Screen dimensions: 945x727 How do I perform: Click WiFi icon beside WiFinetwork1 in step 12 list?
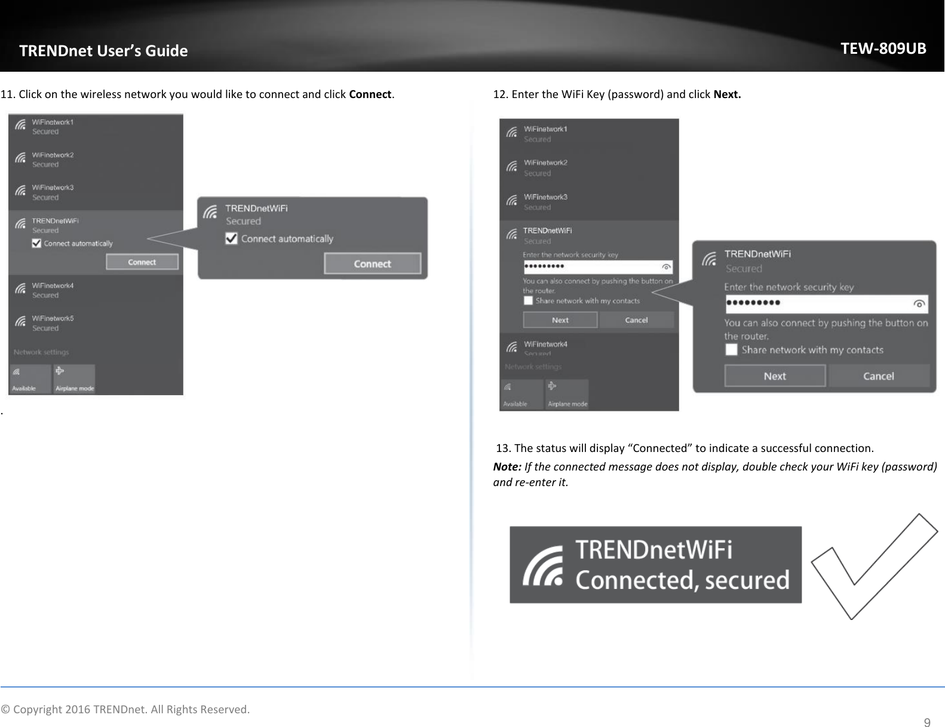point(512,133)
